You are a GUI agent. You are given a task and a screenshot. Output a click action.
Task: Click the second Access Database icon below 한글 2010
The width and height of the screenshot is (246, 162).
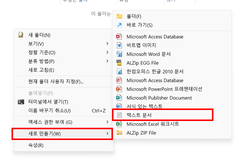click(x=119, y=80)
